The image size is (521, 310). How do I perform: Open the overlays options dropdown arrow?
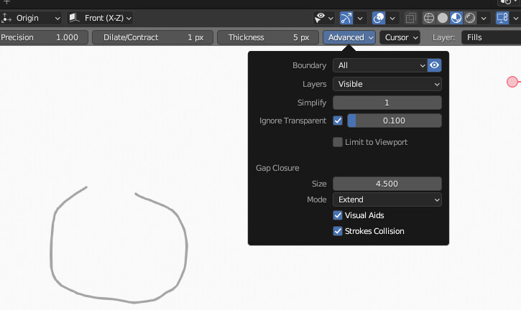[392, 18]
